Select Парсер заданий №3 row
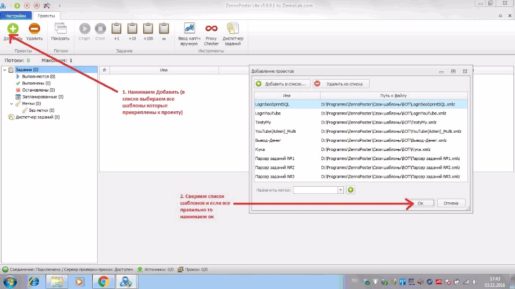This screenshot has width=515, height=289. click(360, 177)
